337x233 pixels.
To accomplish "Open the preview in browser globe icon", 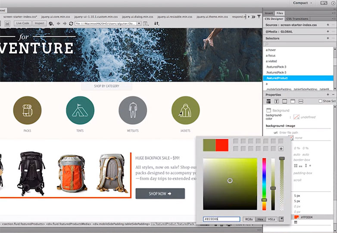I will 51,23.
